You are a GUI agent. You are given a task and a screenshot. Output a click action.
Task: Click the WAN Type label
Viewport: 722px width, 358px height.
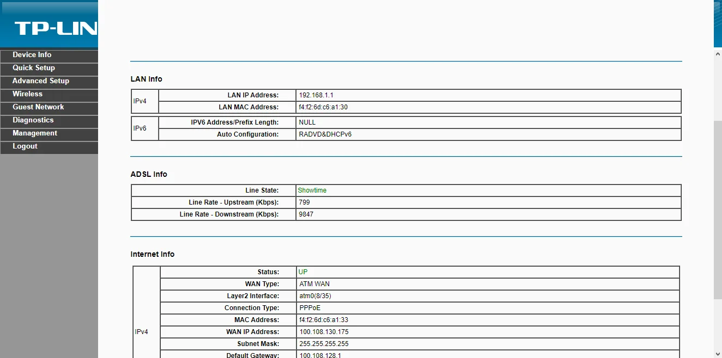(262, 284)
